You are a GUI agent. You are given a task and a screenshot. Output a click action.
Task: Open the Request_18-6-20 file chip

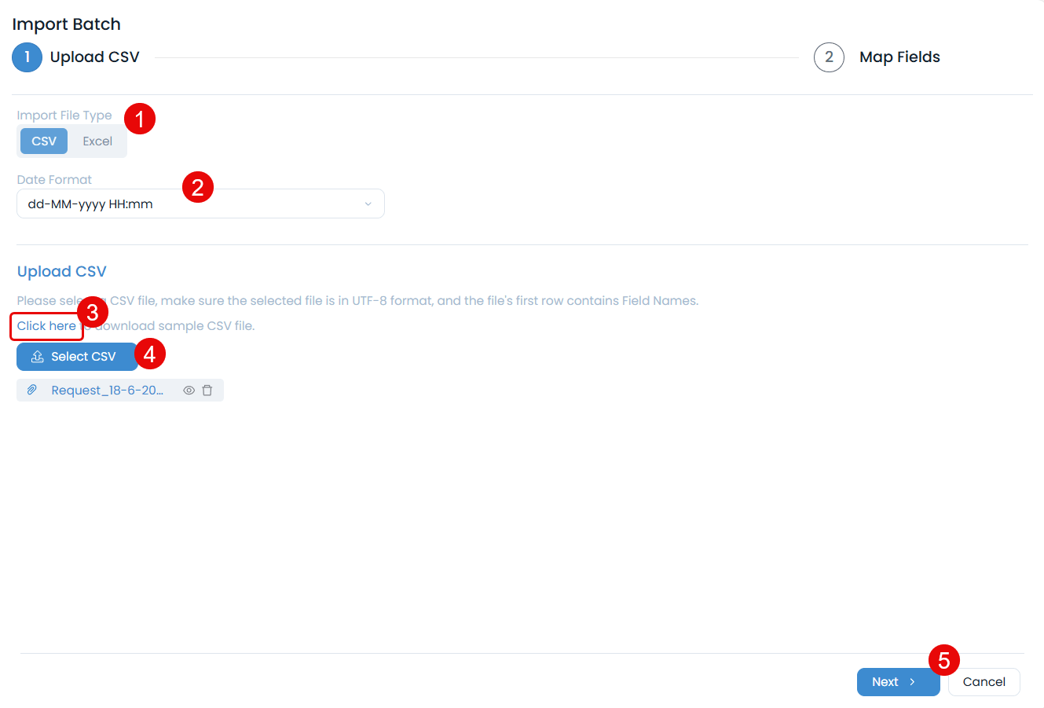pyautogui.click(x=106, y=390)
